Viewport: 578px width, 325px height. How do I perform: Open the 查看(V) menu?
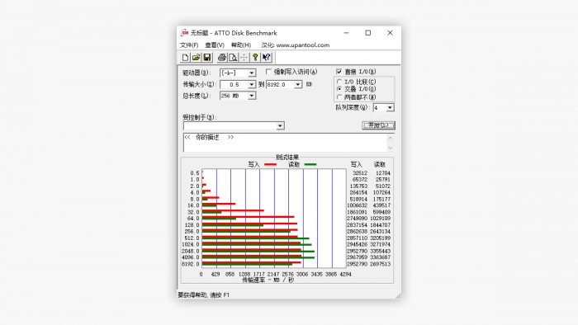pos(215,45)
